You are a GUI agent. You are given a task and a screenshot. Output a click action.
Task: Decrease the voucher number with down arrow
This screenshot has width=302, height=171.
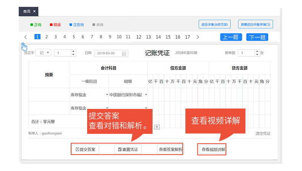tap(73, 54)
